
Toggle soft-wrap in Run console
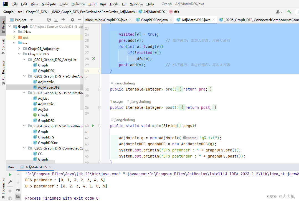(18, 189)
